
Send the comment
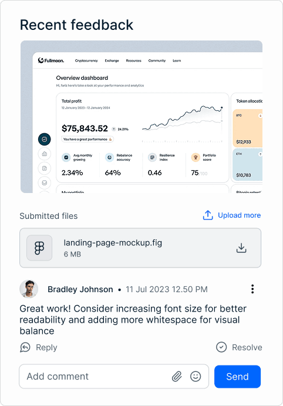[237, 377]
